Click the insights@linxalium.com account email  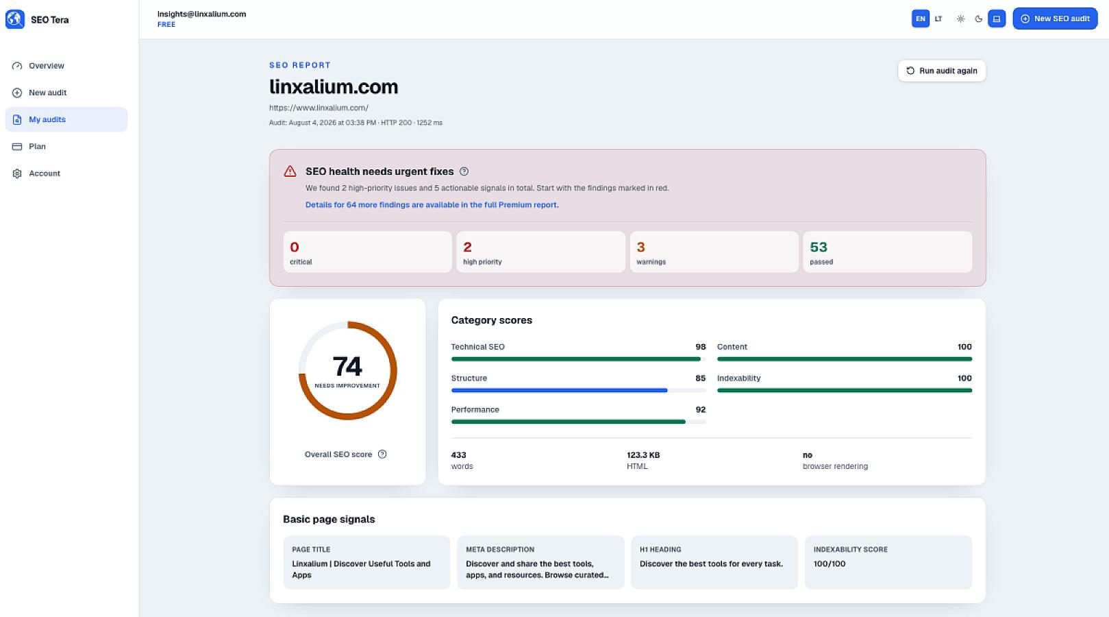click(x=201, y=14)
